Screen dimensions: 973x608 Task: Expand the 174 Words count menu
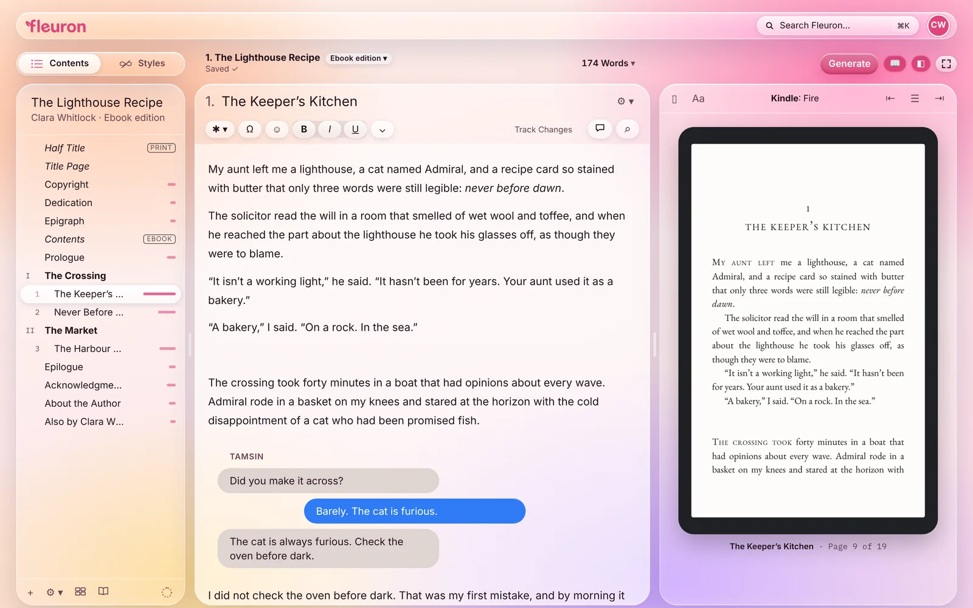click(608, 63)
